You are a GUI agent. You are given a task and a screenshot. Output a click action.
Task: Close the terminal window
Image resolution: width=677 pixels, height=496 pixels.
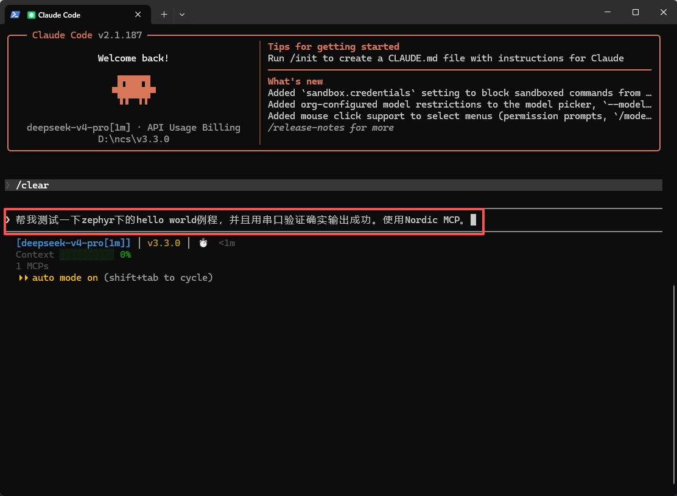pos(664,12)
